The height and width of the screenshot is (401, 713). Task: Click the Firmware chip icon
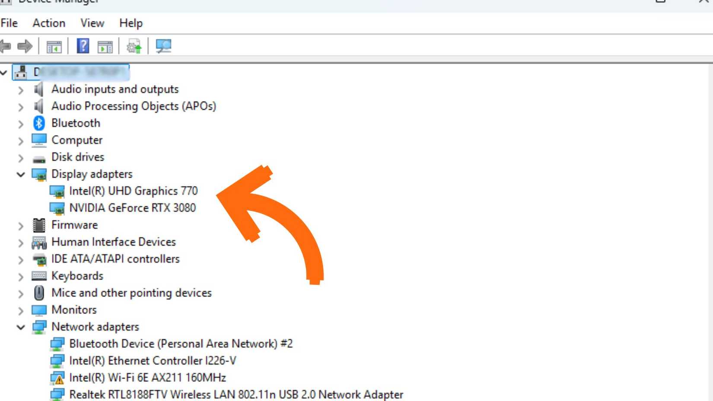point(39,225)
